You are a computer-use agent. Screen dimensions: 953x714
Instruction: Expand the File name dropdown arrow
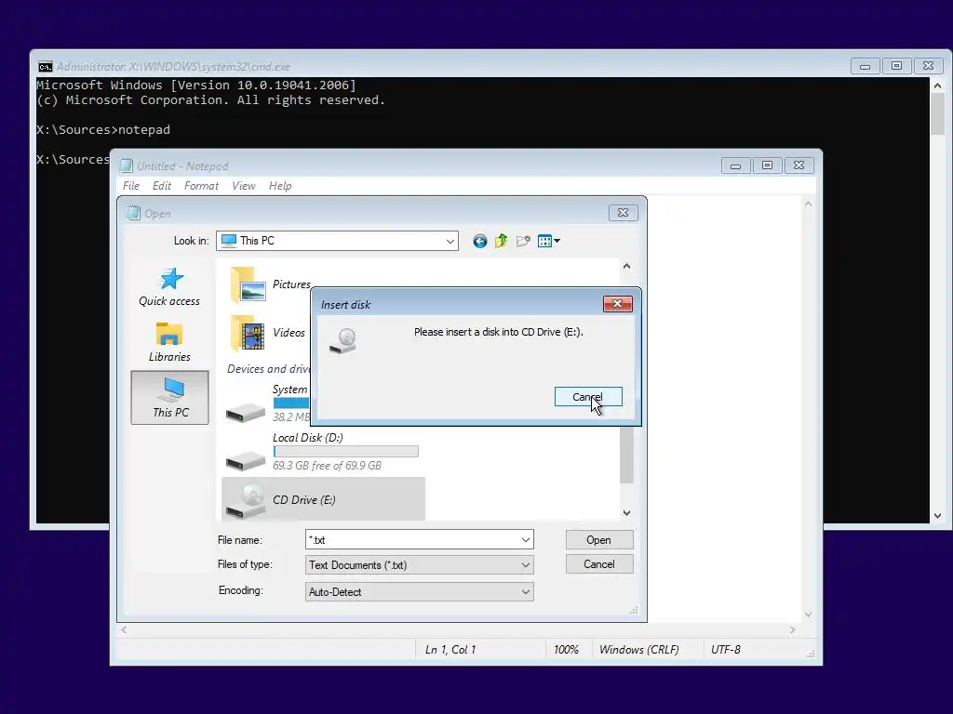point(526,540)
